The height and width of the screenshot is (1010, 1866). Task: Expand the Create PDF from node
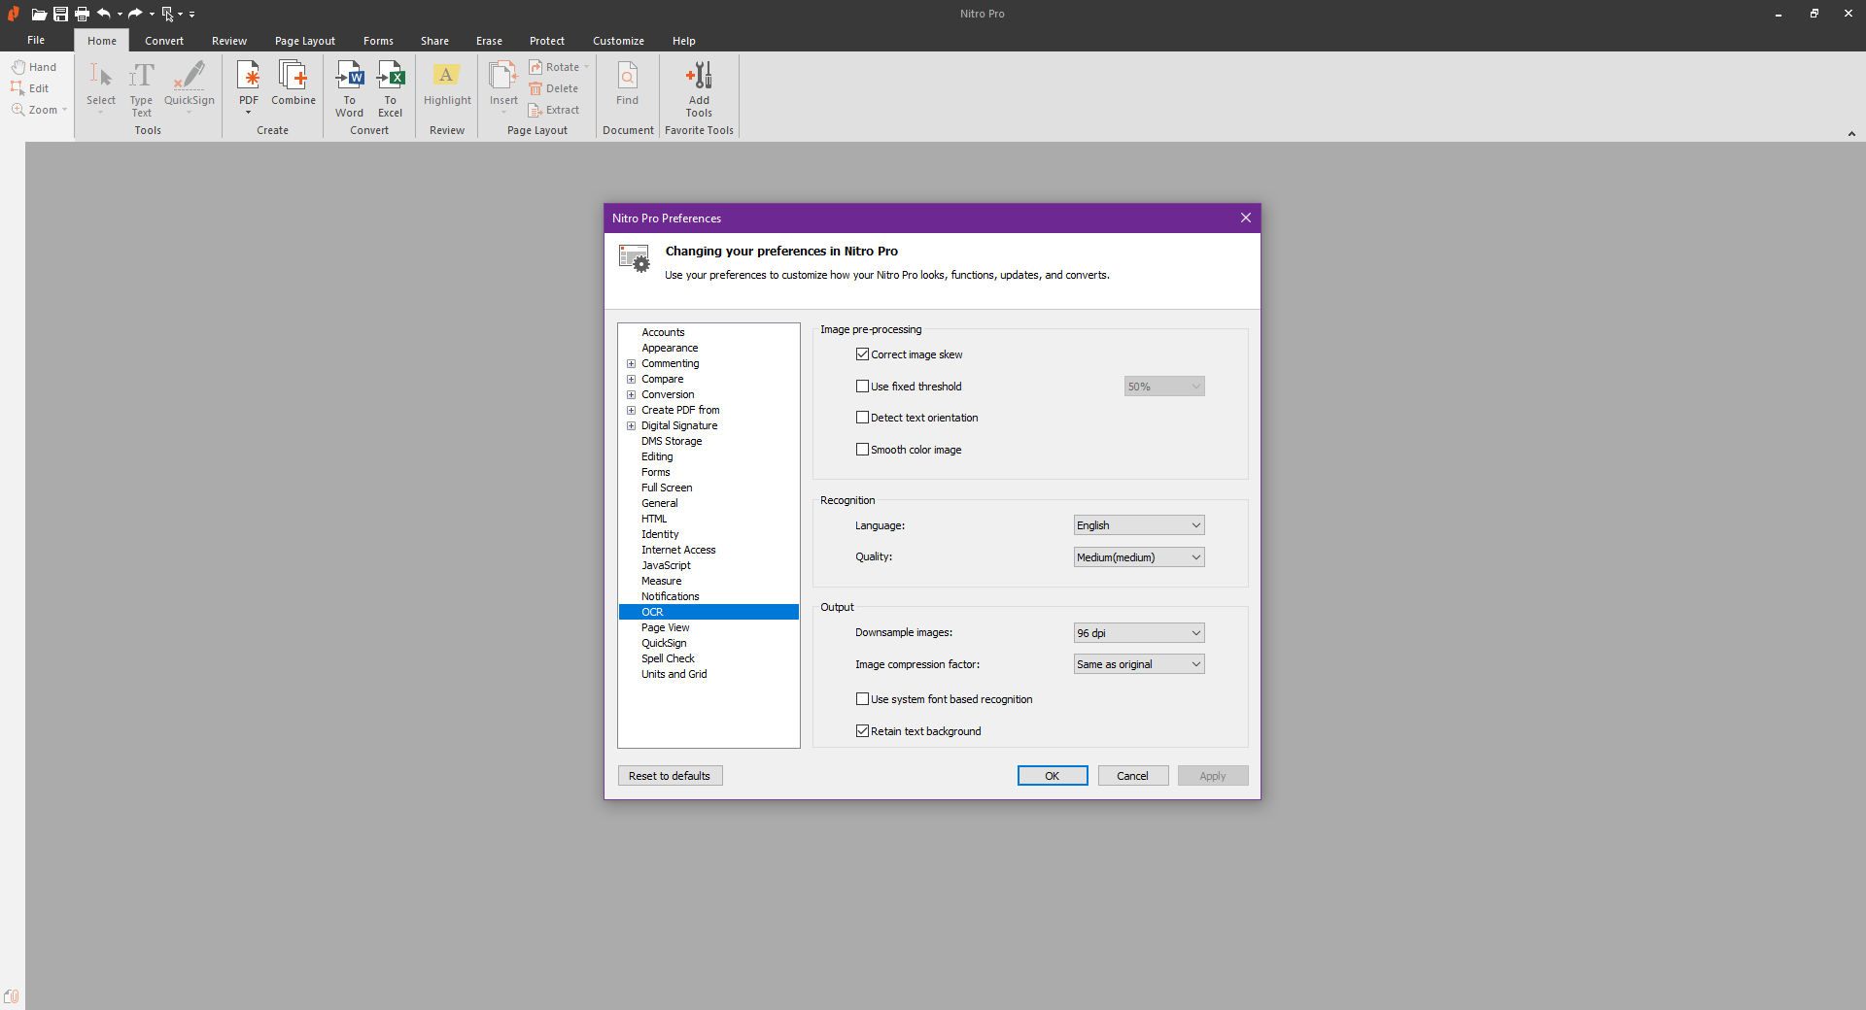pos(631,411)
